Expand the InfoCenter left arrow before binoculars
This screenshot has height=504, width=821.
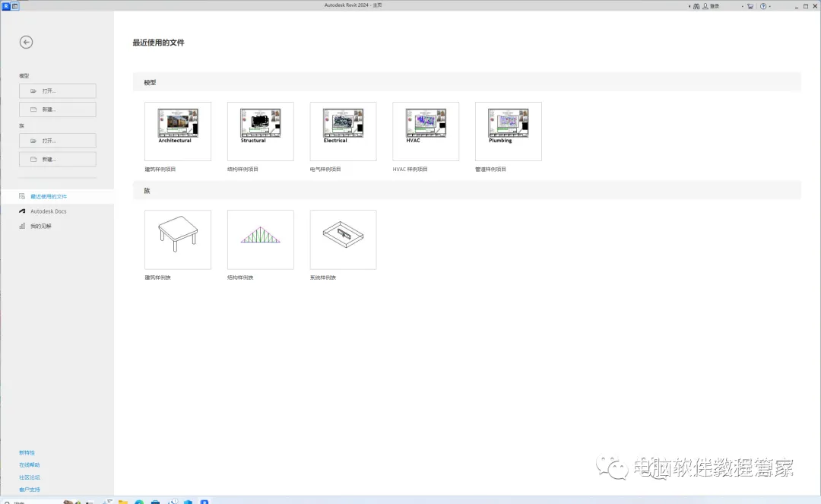click(x=689, y=6)
